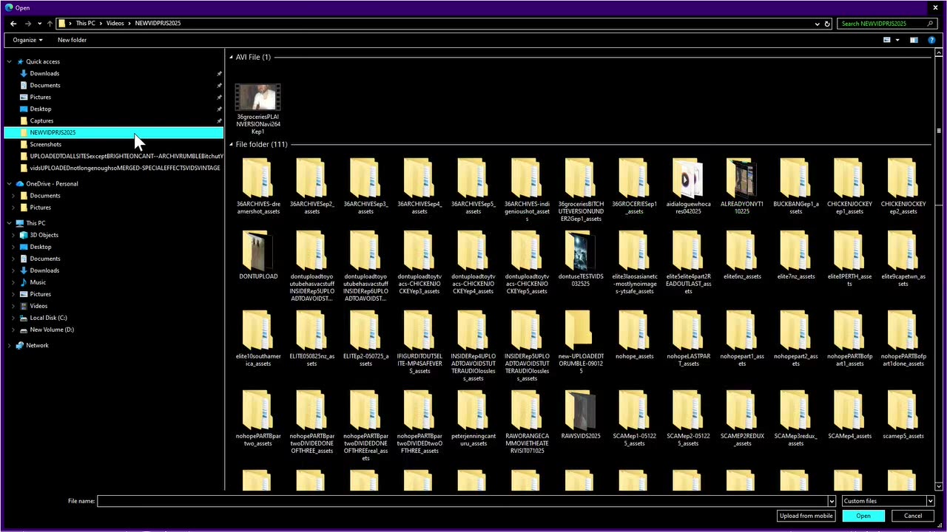Select NEWVIDPRJS2025 in Quick access
This screenshot has width=947, height=532.
113,132
